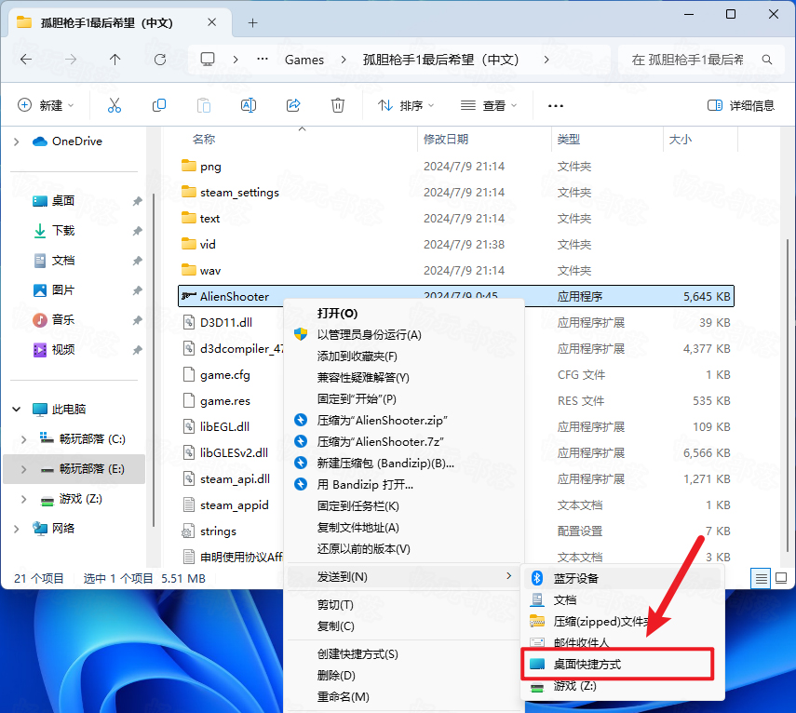Sort by the Name column header

[x=204, y=139]
